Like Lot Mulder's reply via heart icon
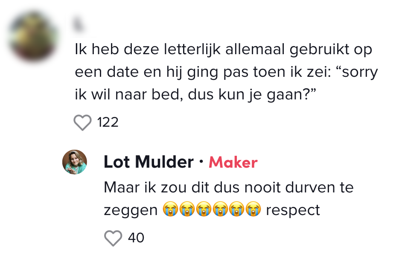Image resolution: width=402 pixels, height=256 pixels. click(x=113, y=238)
